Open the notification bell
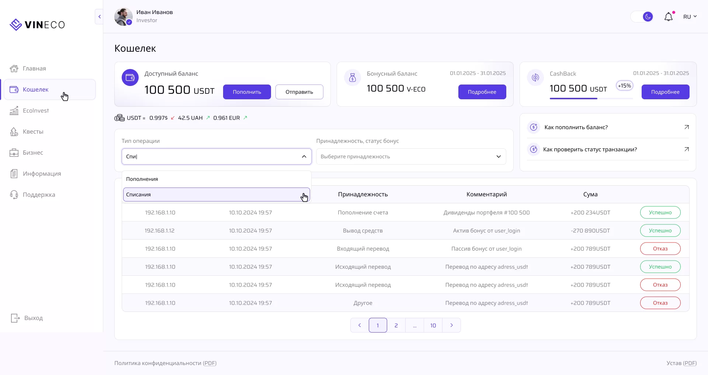 click(x=669, y=16)
